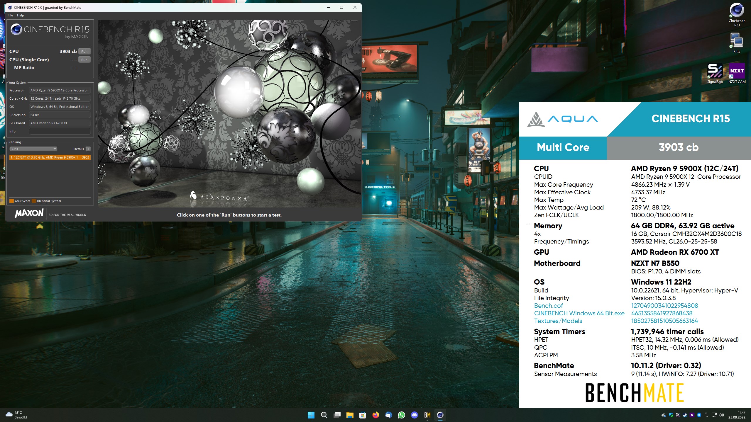Open the SignalRgb tray icon
This screenshot has width=751, height=422.
(x=678, y=415)
